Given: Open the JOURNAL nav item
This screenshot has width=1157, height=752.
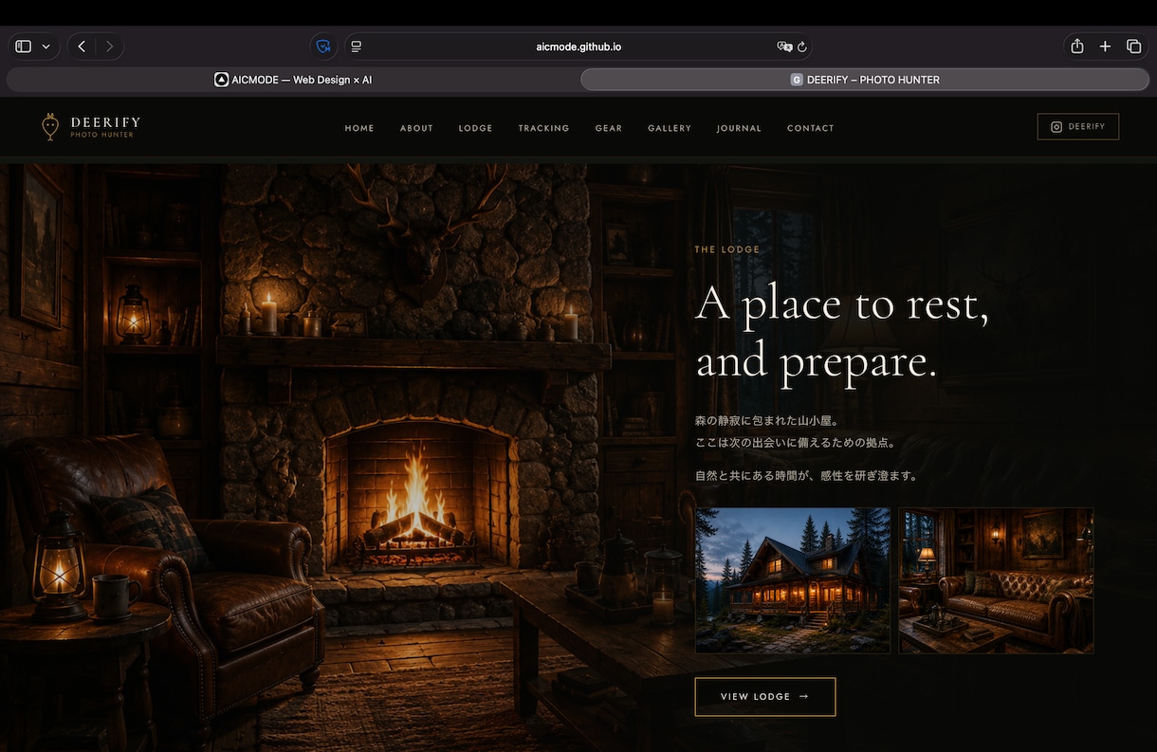Looking at the screenshot, I should click(739, 128).
